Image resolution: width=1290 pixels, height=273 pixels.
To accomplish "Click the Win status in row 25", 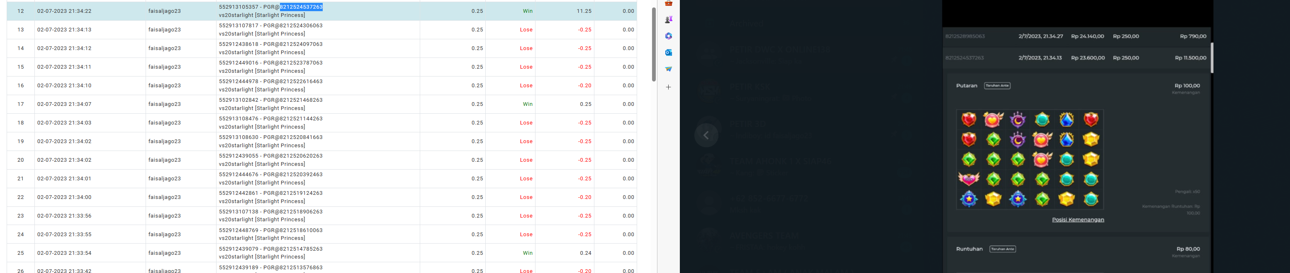I will (528, 253).
